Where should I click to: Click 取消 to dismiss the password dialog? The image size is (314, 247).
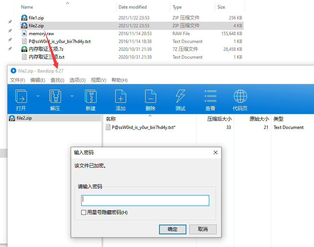tap(202, 229)
